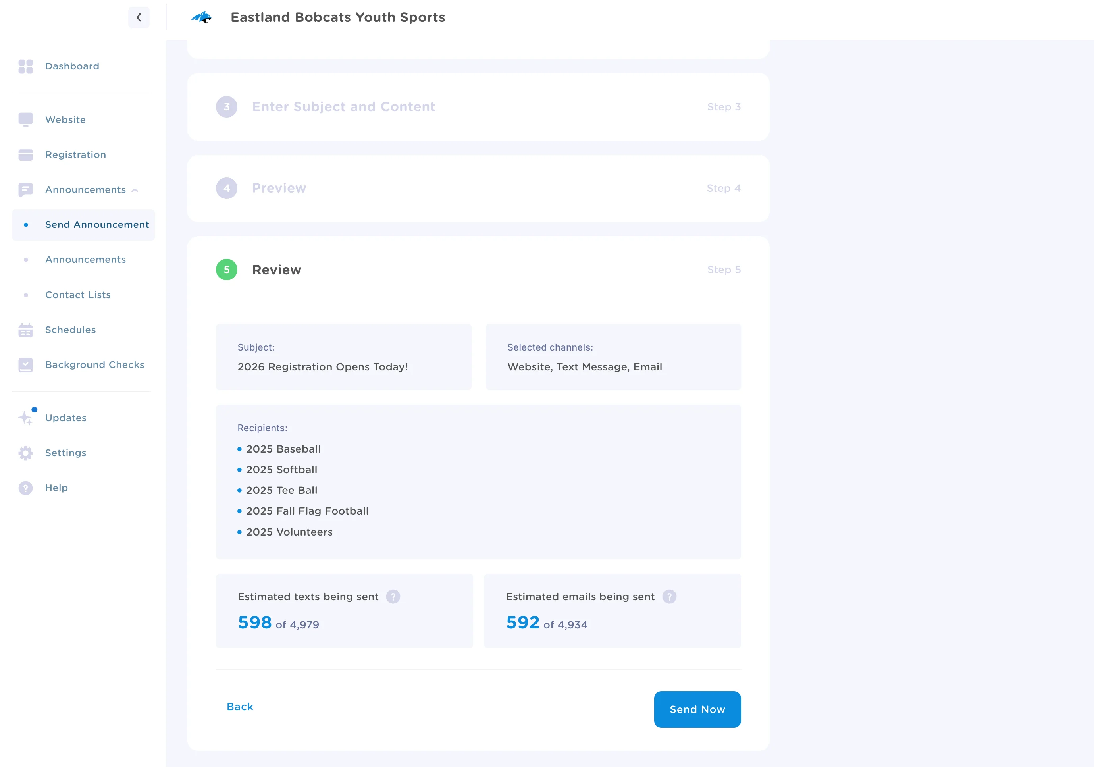1094x767 pixels.
Task: Click help icon beside estimated texts
Action: click(x=393, y=596)
